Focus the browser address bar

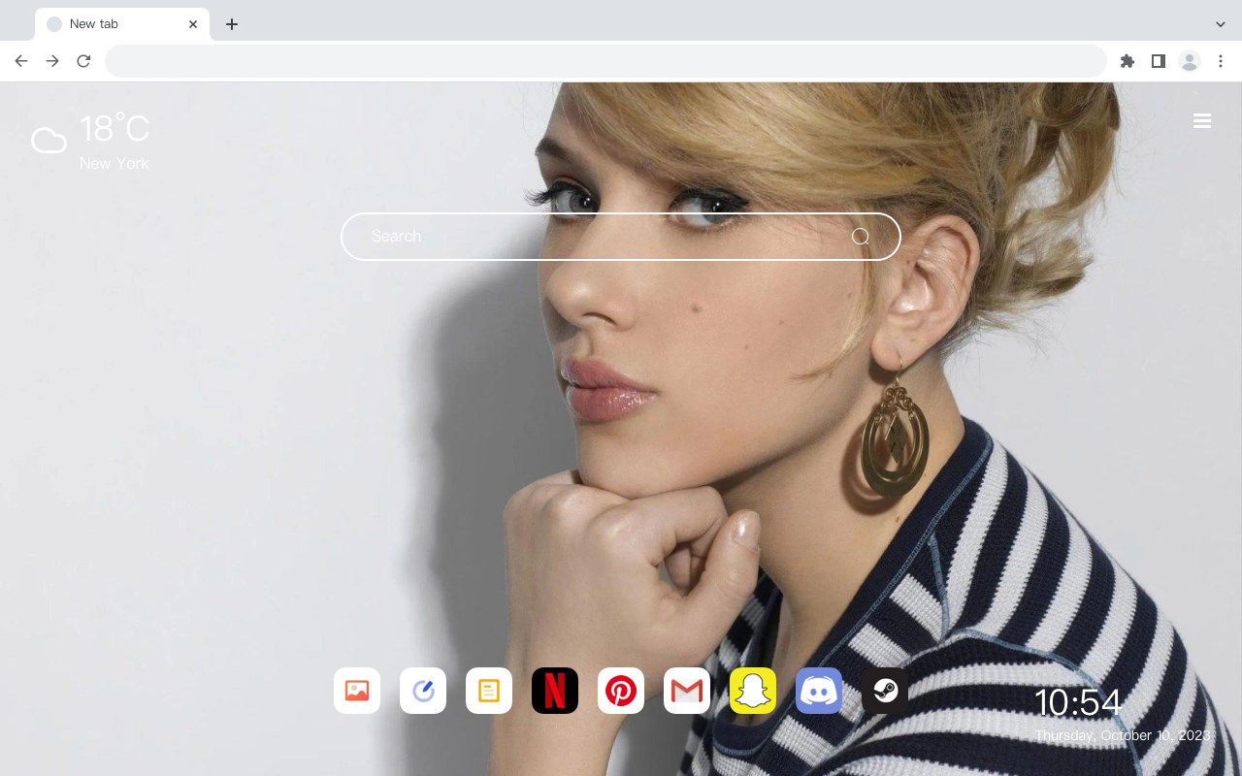pos(605,61)
